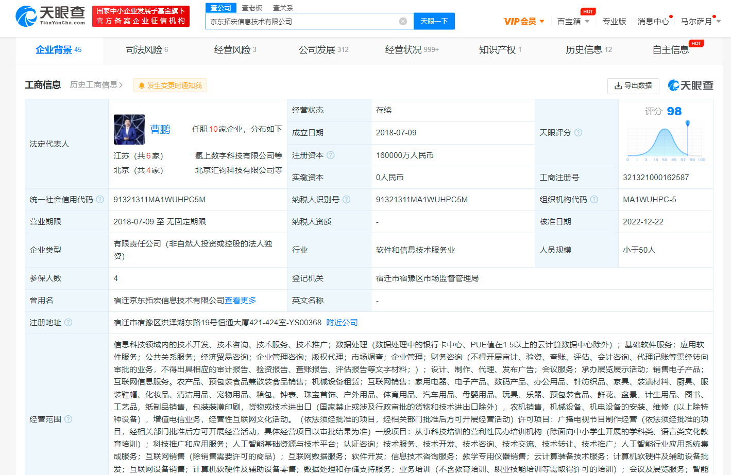This screenshot has width=731, height=475.
Task: Switch to the 查关系 search tab
Action: click(x=283, y=8)
